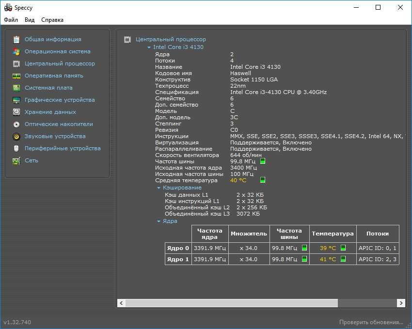
Task: Click the Множитель column header
Action: [x=249, y=234]
